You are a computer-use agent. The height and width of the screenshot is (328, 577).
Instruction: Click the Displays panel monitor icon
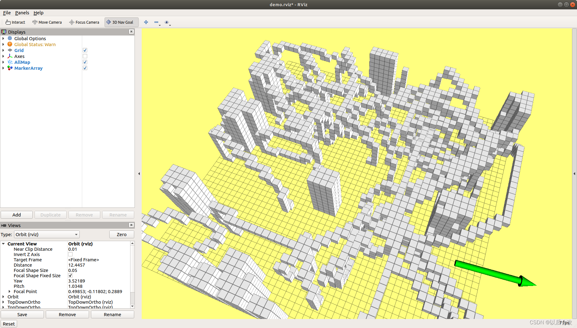4,32
